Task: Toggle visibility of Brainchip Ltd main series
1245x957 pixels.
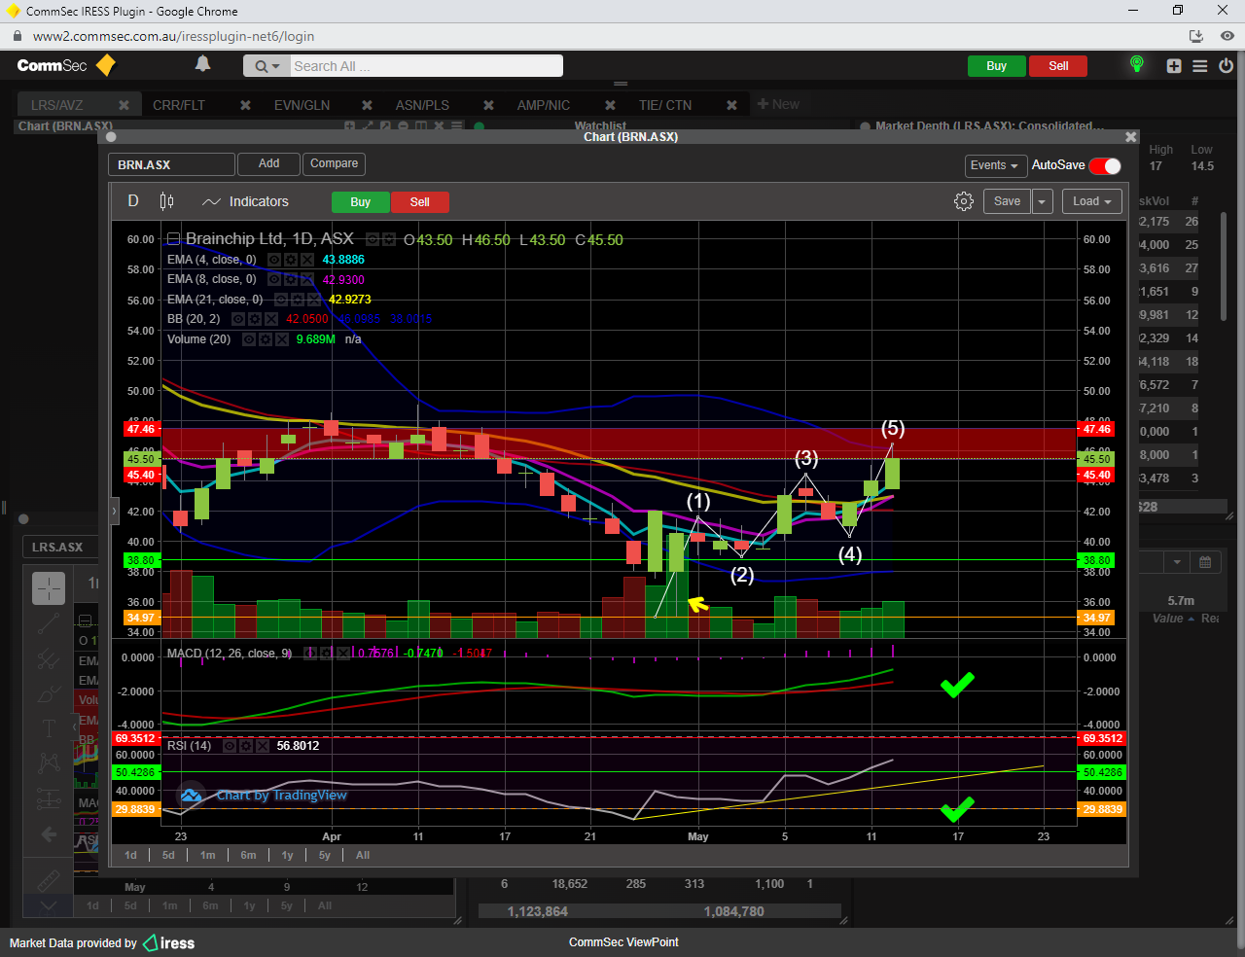Action: point(373,239)
